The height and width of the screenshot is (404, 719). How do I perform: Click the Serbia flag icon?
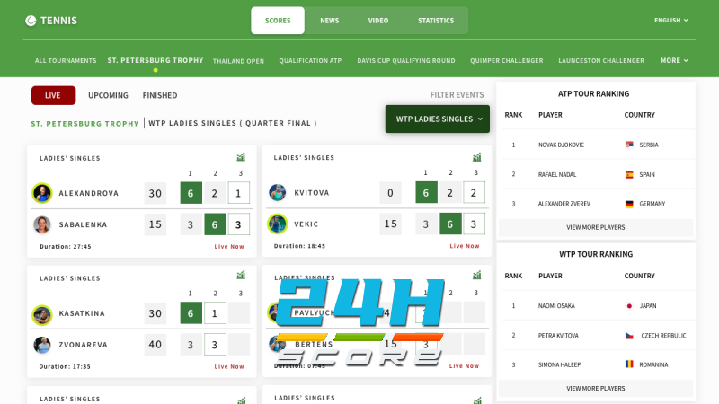629,145
